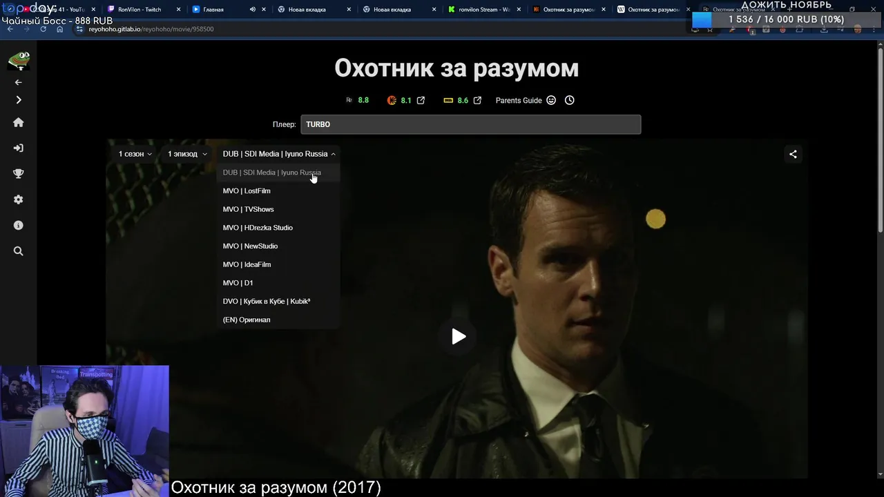Click the login icon in sidebar

click(x=19, y=148)
